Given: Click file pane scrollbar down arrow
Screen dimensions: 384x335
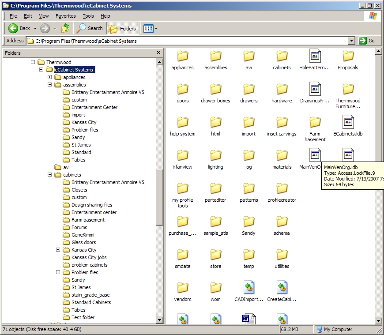Looking at the screenshot, I should pos(378,320).
